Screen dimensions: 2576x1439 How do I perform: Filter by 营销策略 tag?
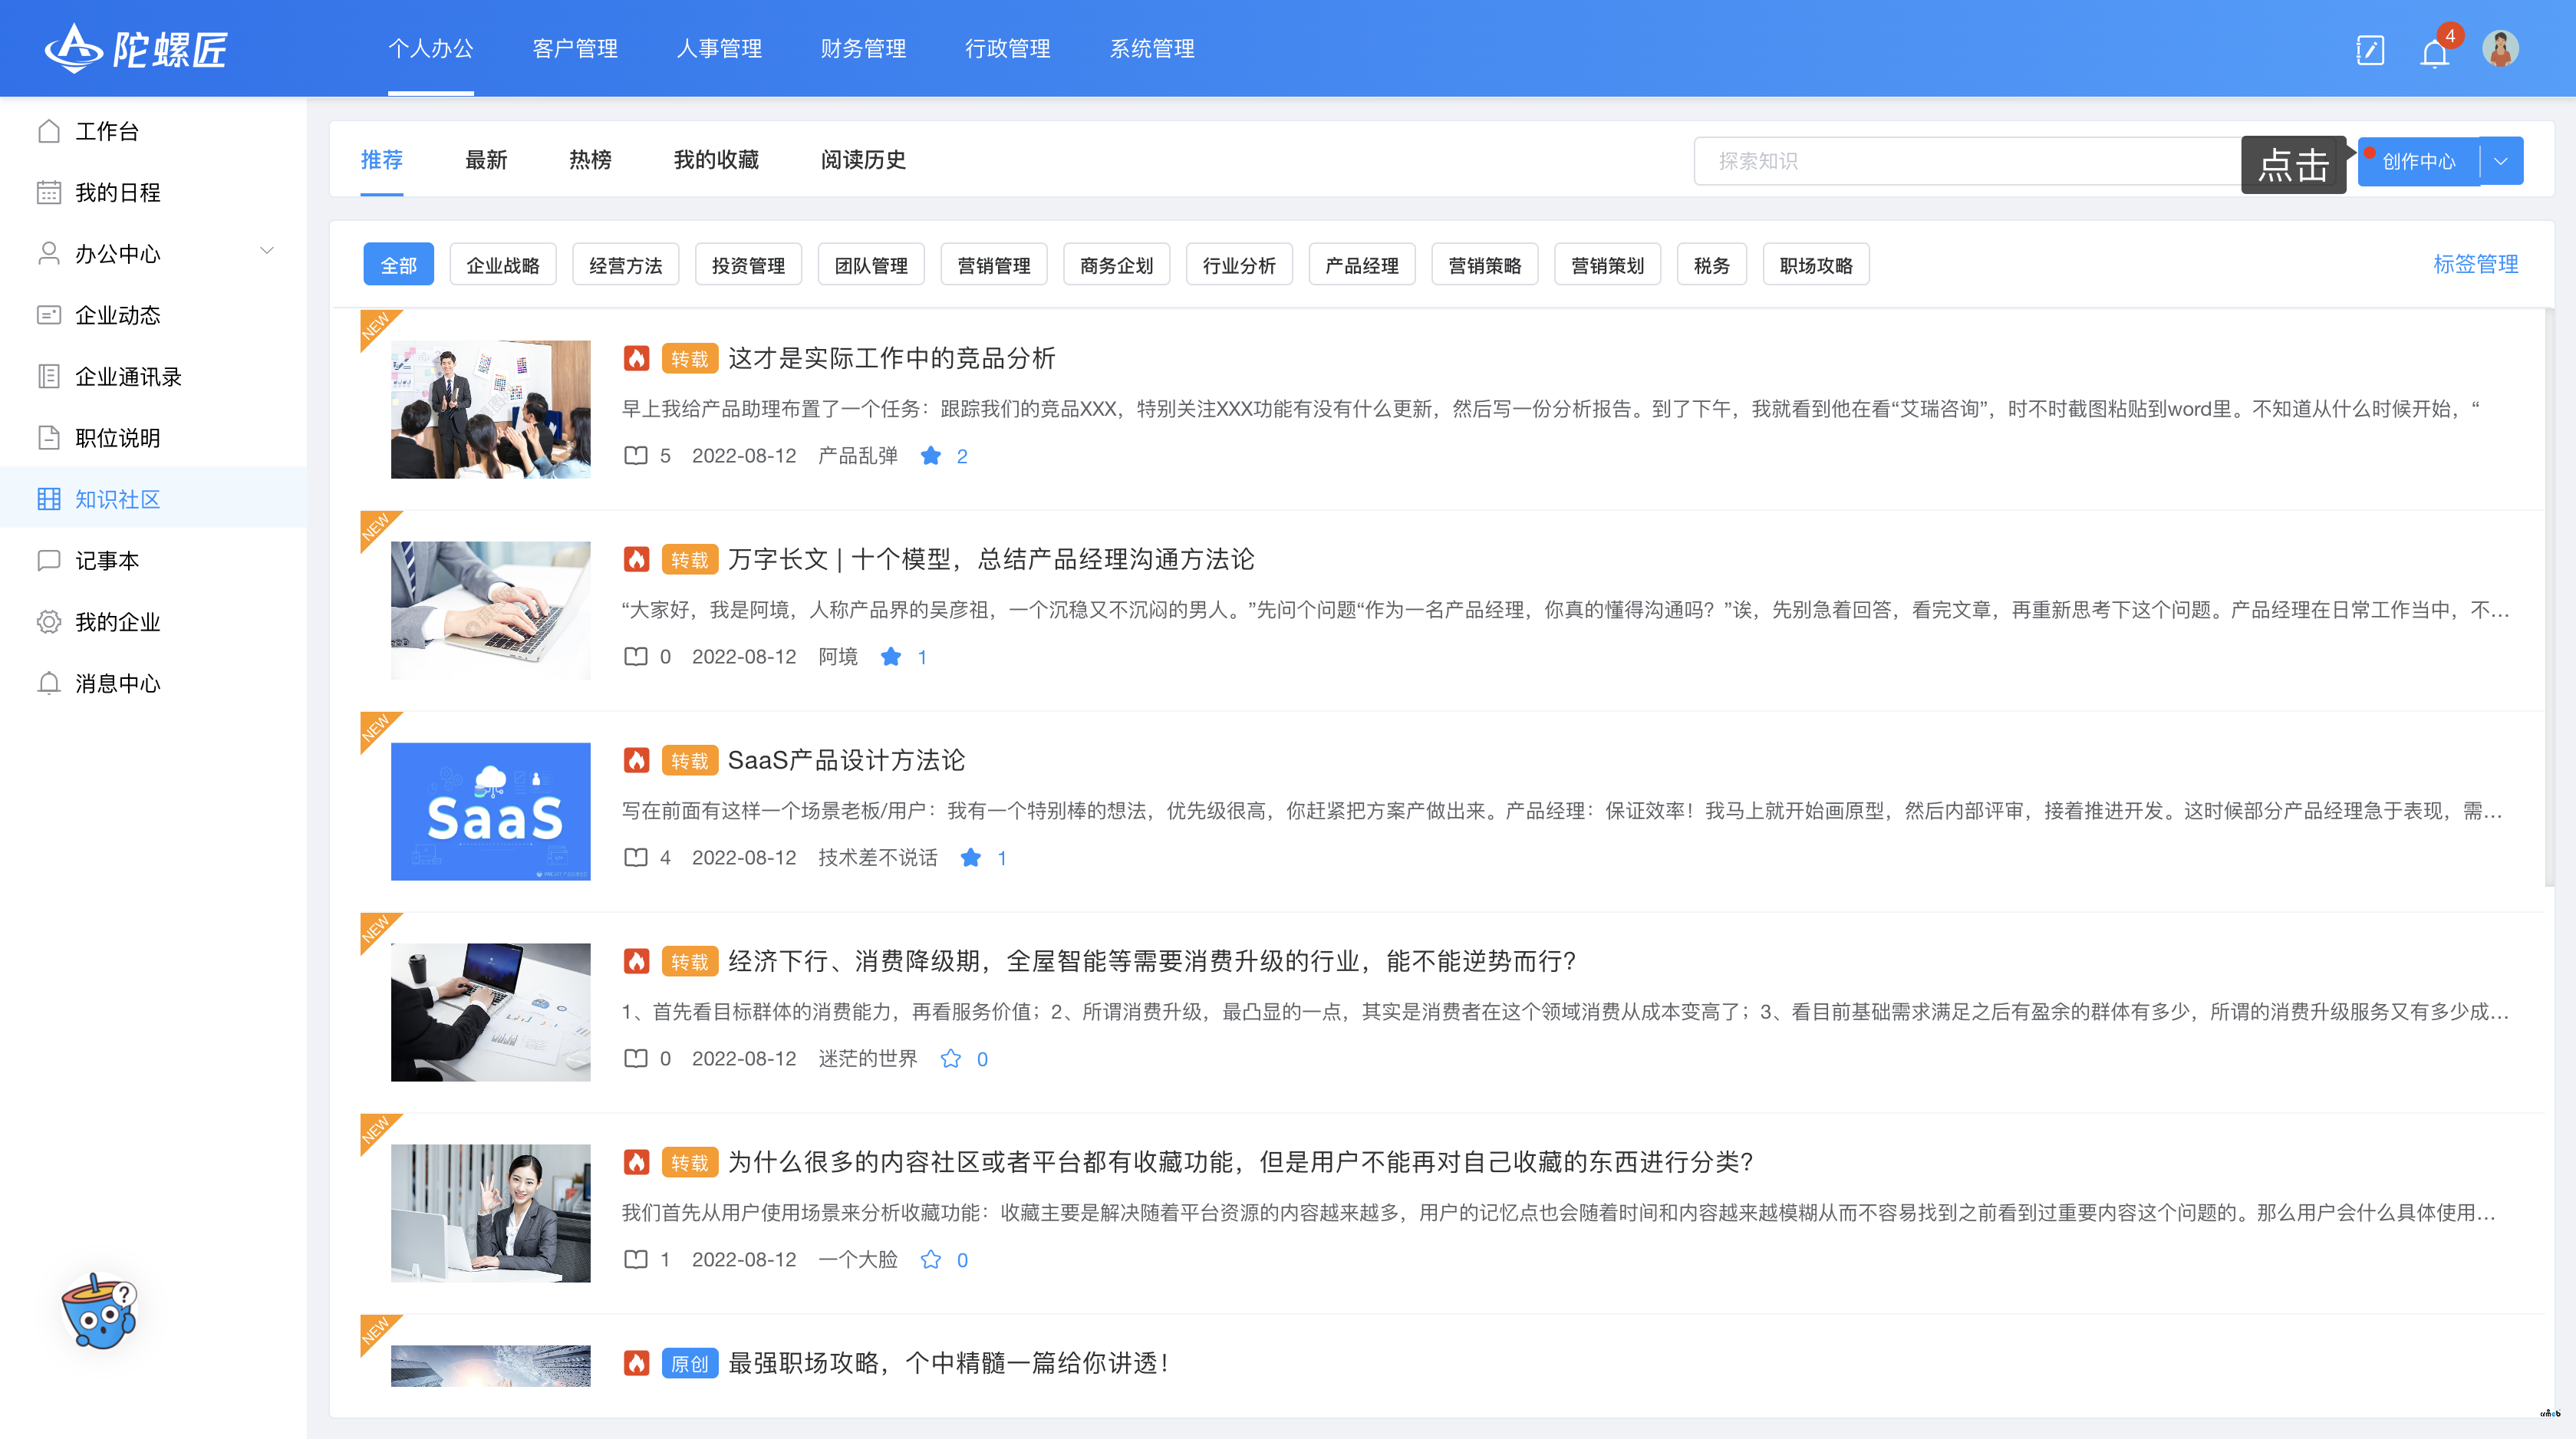[1485, 264]
